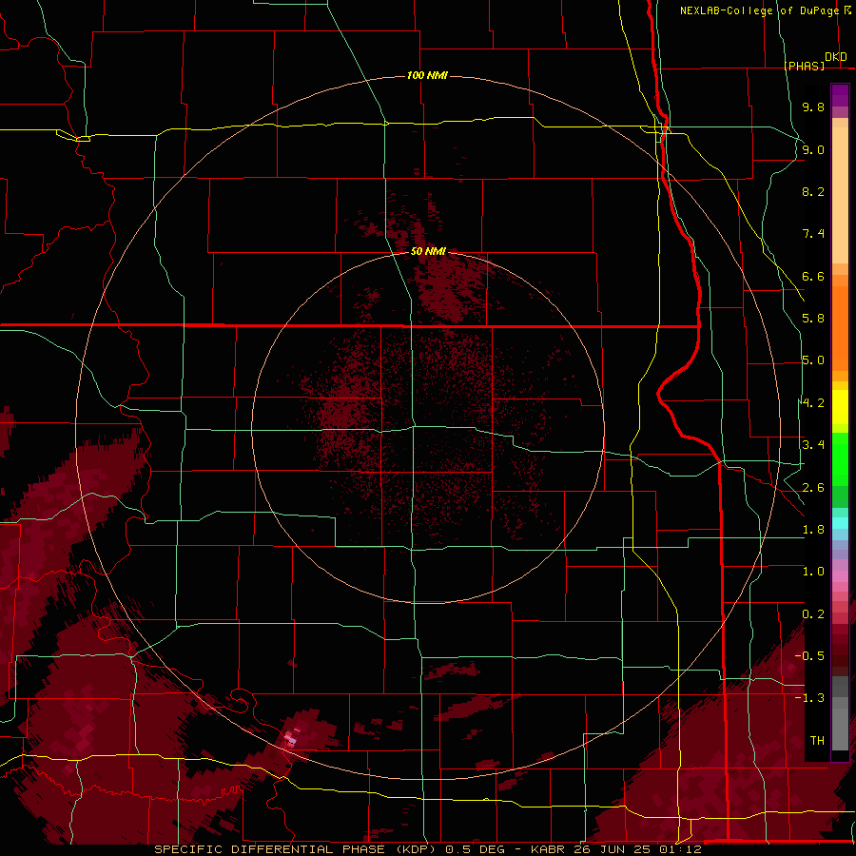Viewport: 856px width, 856px height.
Task: Click the TH threshold label on scale
Action: pos(817,741)
